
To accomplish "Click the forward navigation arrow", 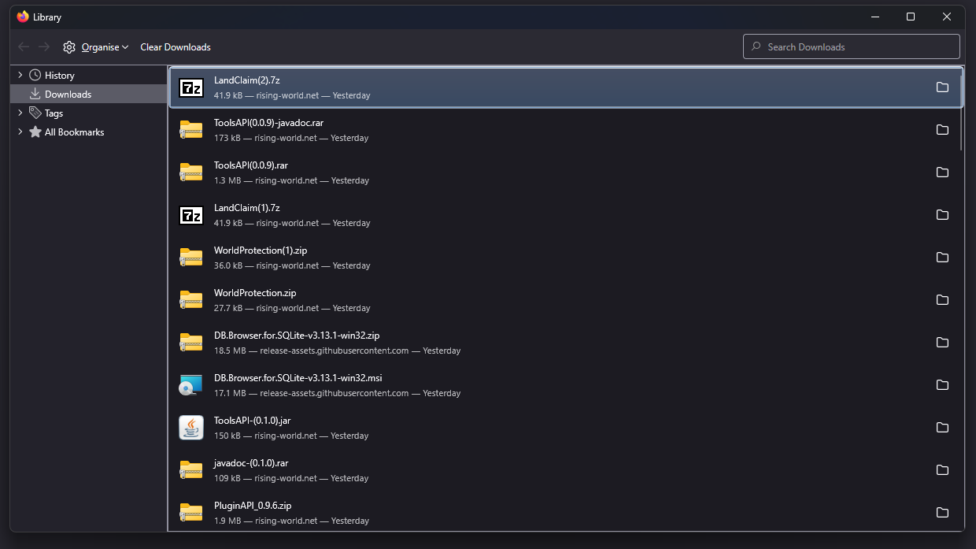I will coord(44,47).
